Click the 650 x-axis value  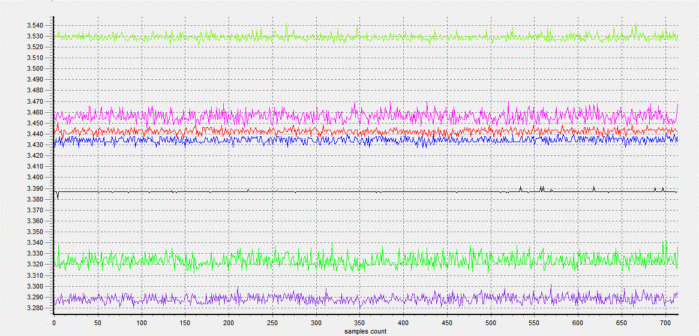coord(622,322)
